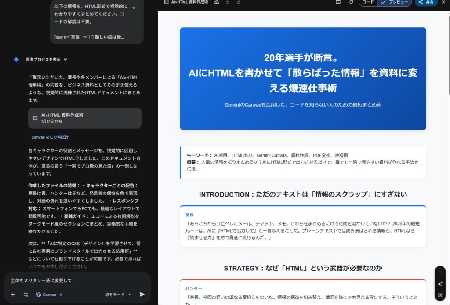Switch to the コード view
Viewport: 450px width, 305px height.
click(x=368, y=2)
